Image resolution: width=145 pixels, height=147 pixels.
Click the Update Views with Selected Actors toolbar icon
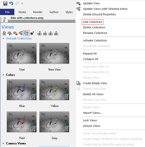[x=21, y=33]
